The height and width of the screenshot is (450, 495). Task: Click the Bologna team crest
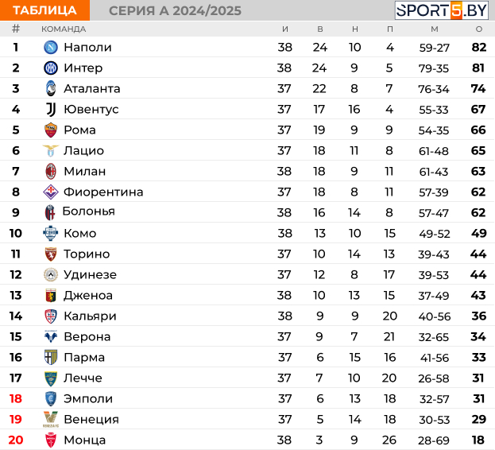click(50, 212)
